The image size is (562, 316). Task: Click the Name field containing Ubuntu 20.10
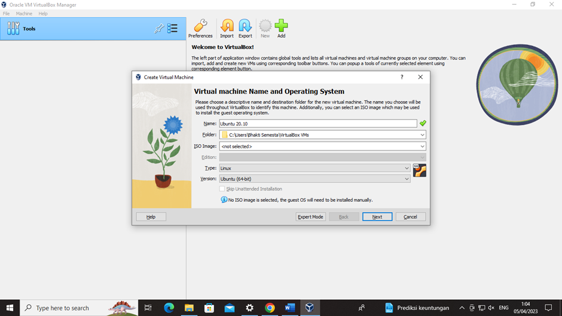[x=318, y=124]
